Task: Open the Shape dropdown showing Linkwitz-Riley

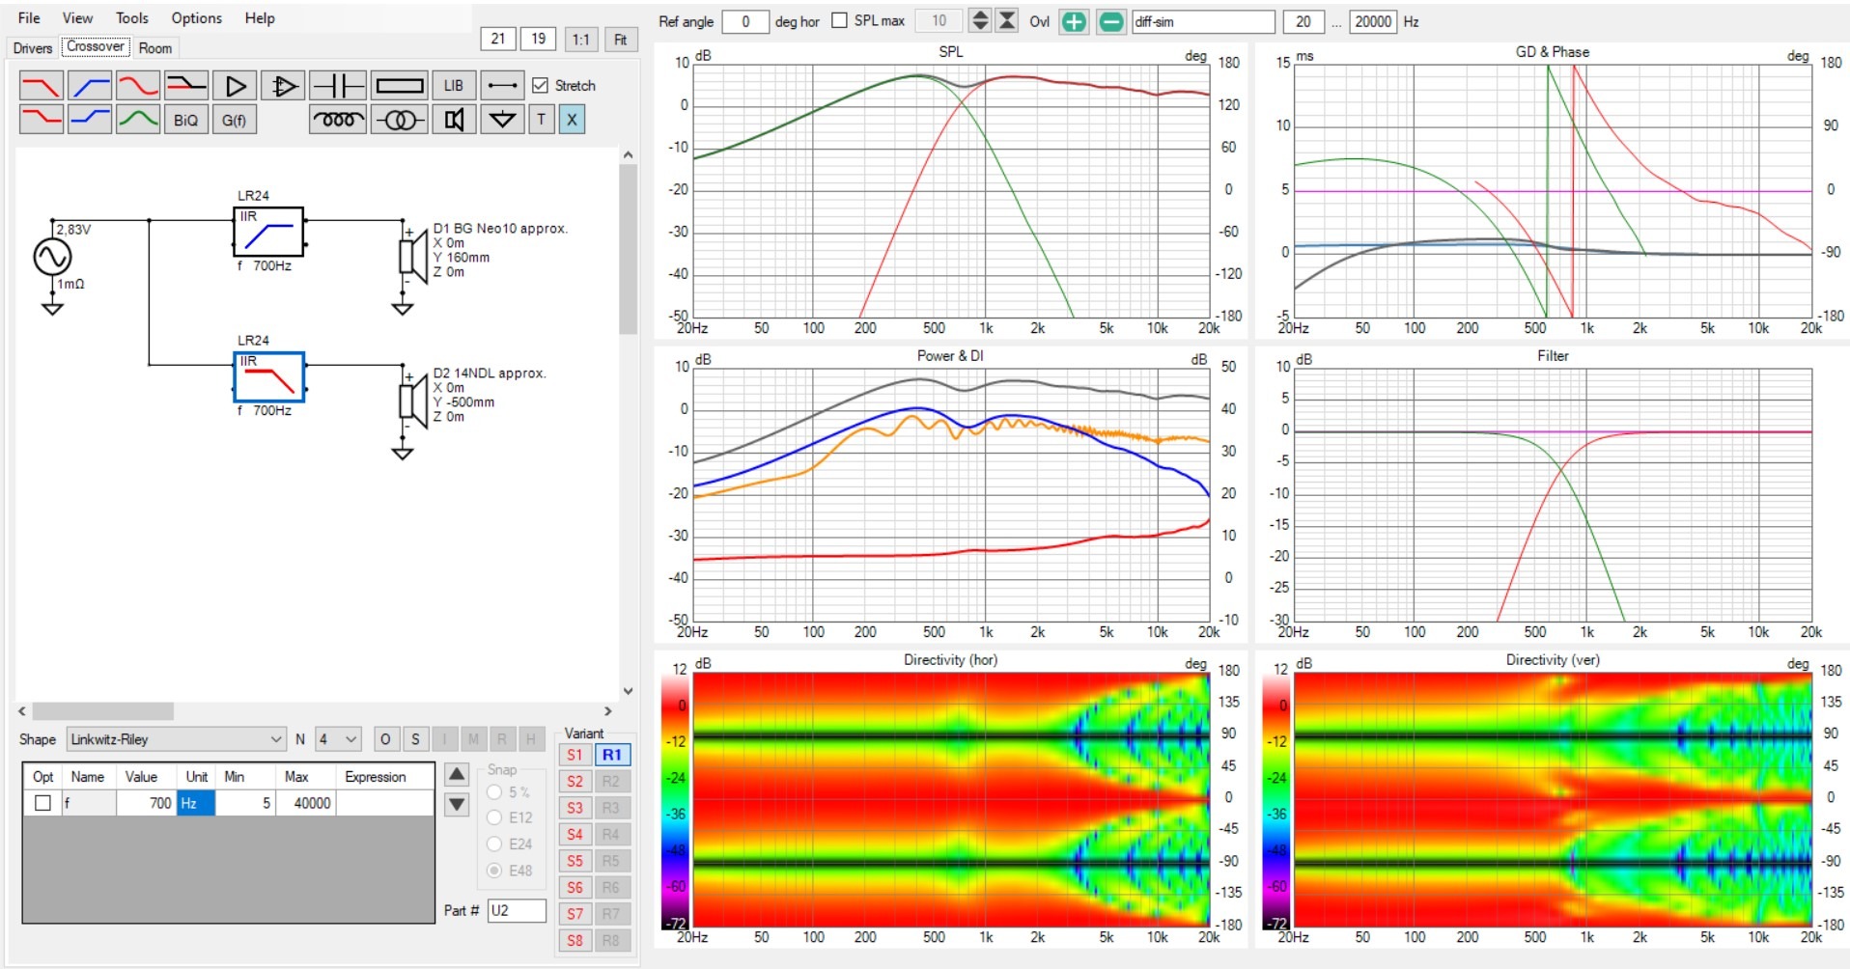Action: tap(177, 739)
